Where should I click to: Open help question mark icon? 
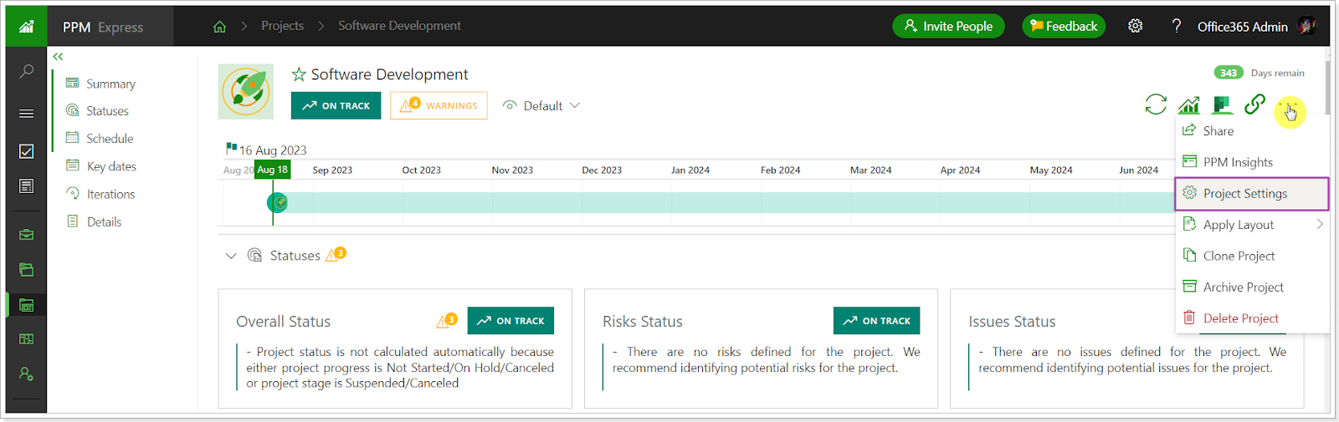pyautogui.click(x=1177, y=26)
